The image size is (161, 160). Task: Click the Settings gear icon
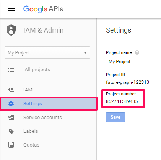tap(11, 104)
